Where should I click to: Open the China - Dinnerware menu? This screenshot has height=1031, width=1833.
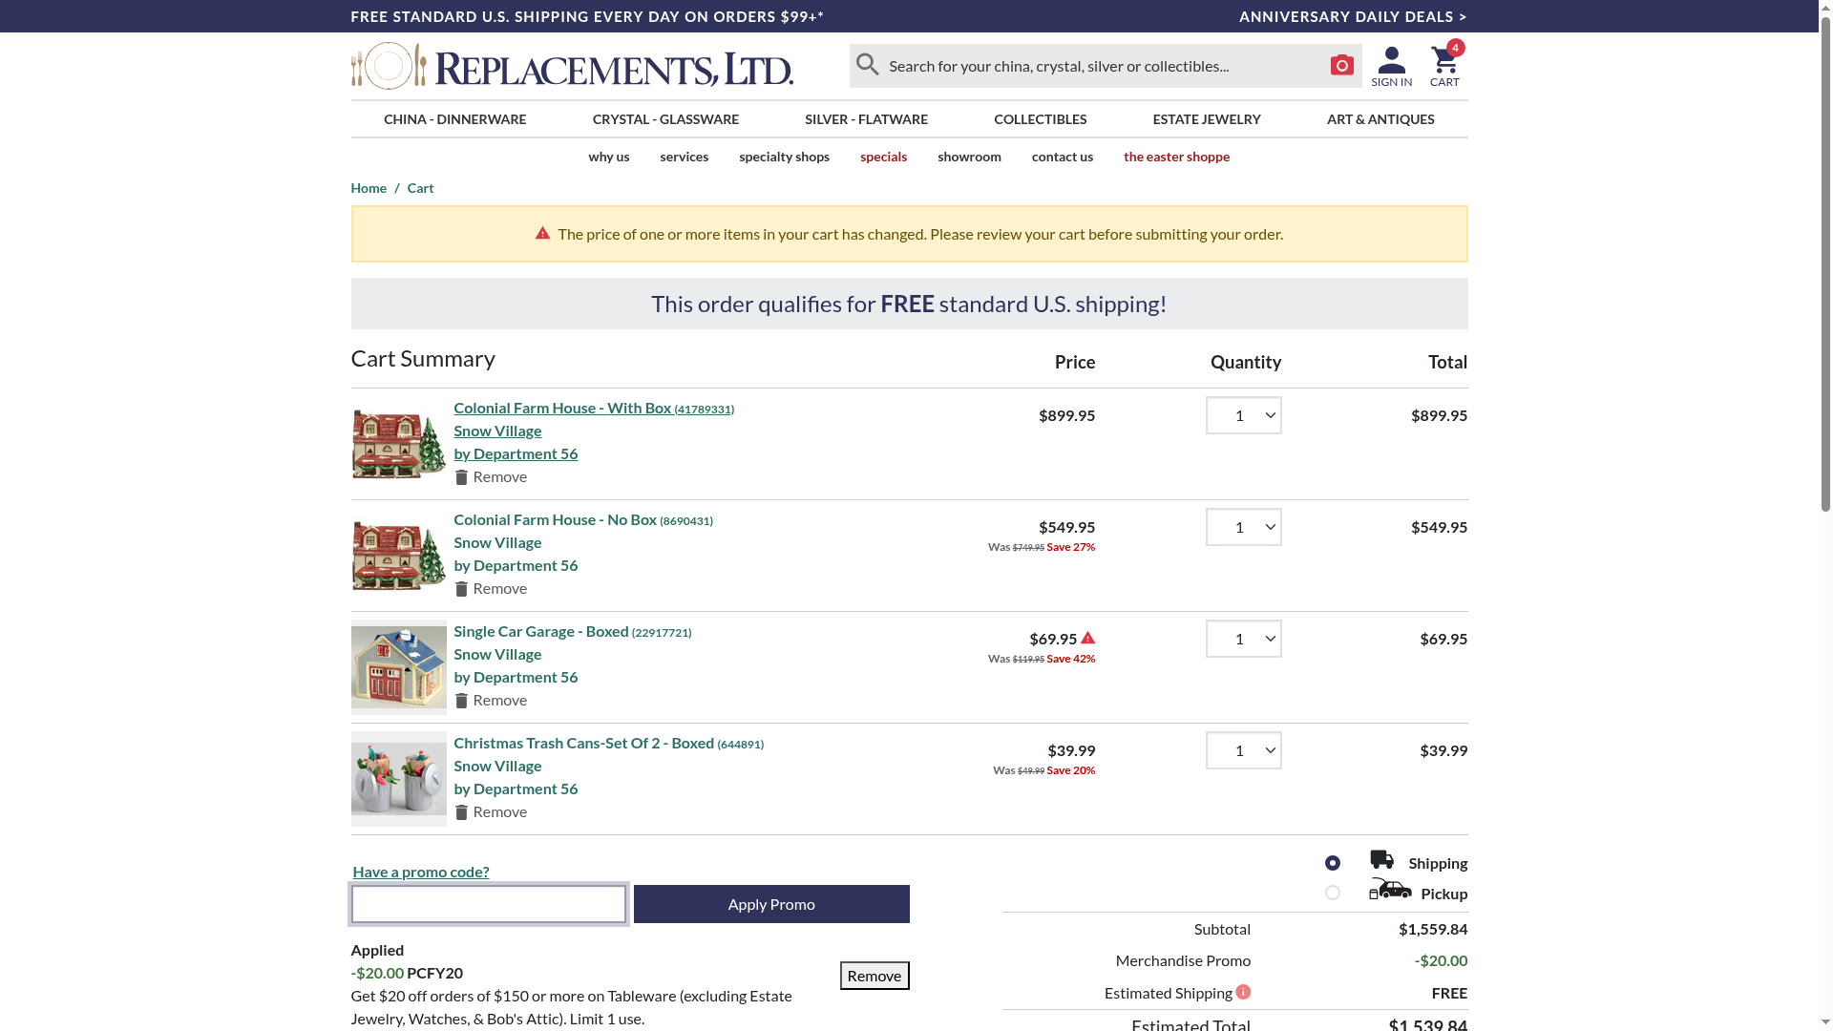tap(454, 119)
